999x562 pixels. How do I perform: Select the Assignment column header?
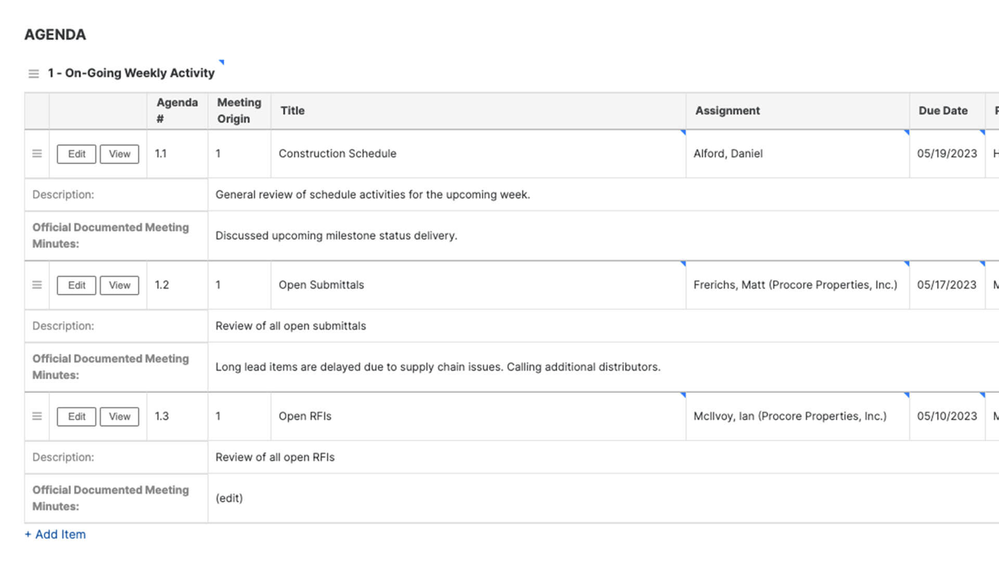click(727, 110)
